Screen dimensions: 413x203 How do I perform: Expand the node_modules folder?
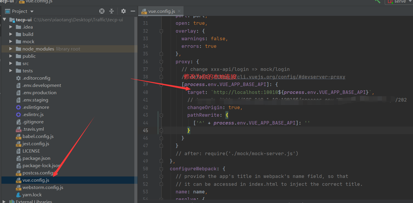[x=11, y=49]
